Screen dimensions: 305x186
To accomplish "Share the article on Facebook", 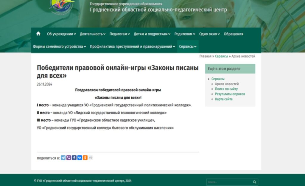I will [74, 158].
